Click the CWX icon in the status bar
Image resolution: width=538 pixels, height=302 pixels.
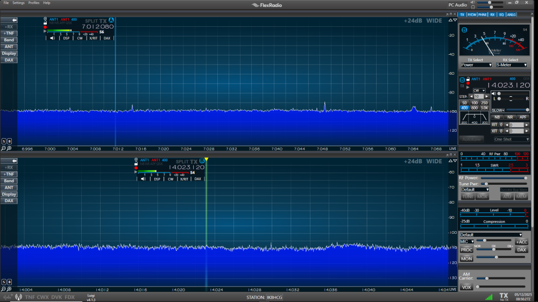point(44,297)
